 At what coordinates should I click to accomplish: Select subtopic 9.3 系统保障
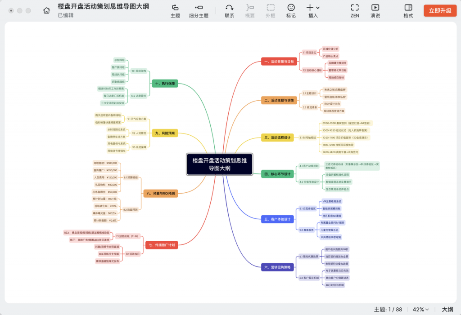(x=139, y=147)
